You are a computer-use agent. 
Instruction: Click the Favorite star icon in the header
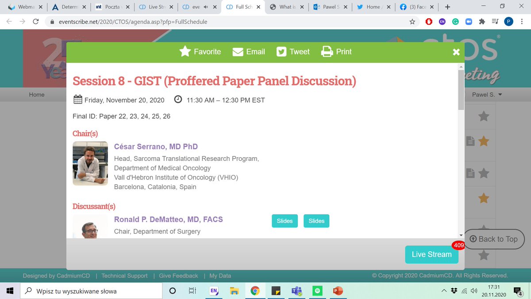click(x=185, y=51)
